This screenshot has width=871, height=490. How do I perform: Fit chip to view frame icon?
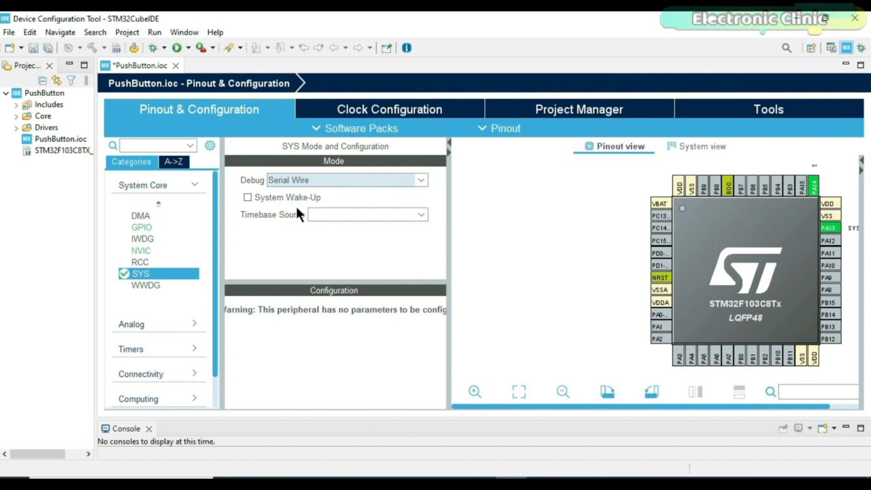coord(519,391)
